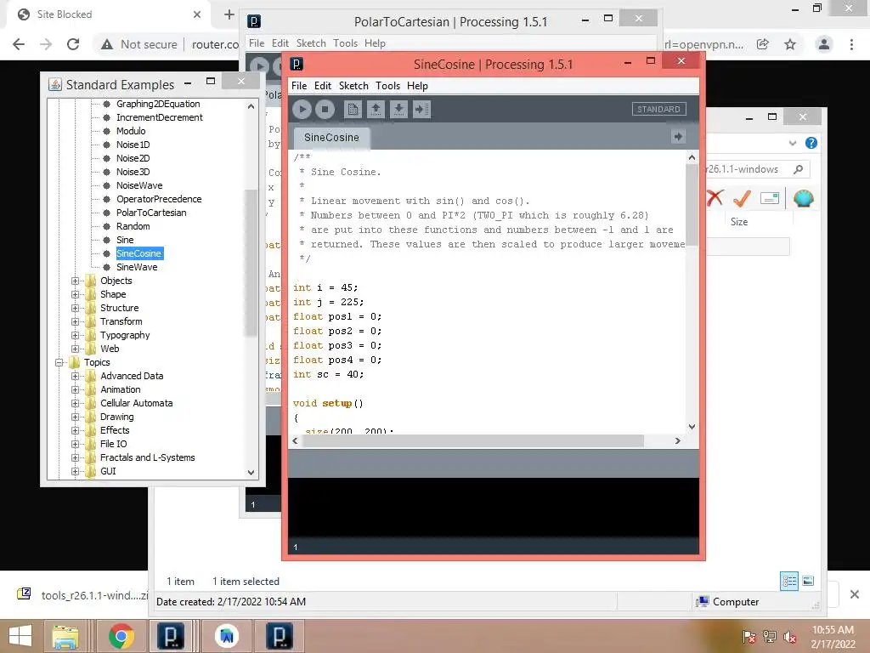870x653 pixels.
Task: Open Edit menu in SineCosine window
Action: [x=322, y=86]
